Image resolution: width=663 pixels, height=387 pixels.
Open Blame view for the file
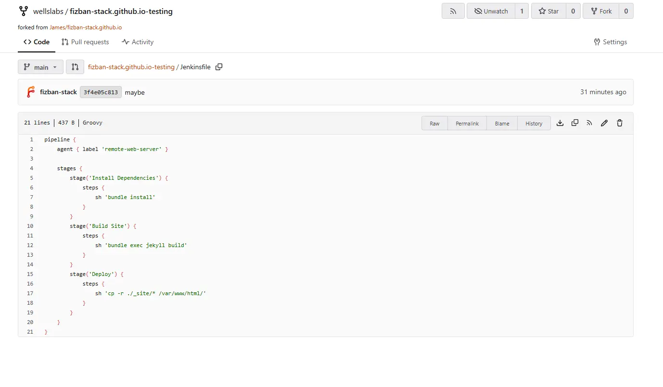click(x=502, y=123)
